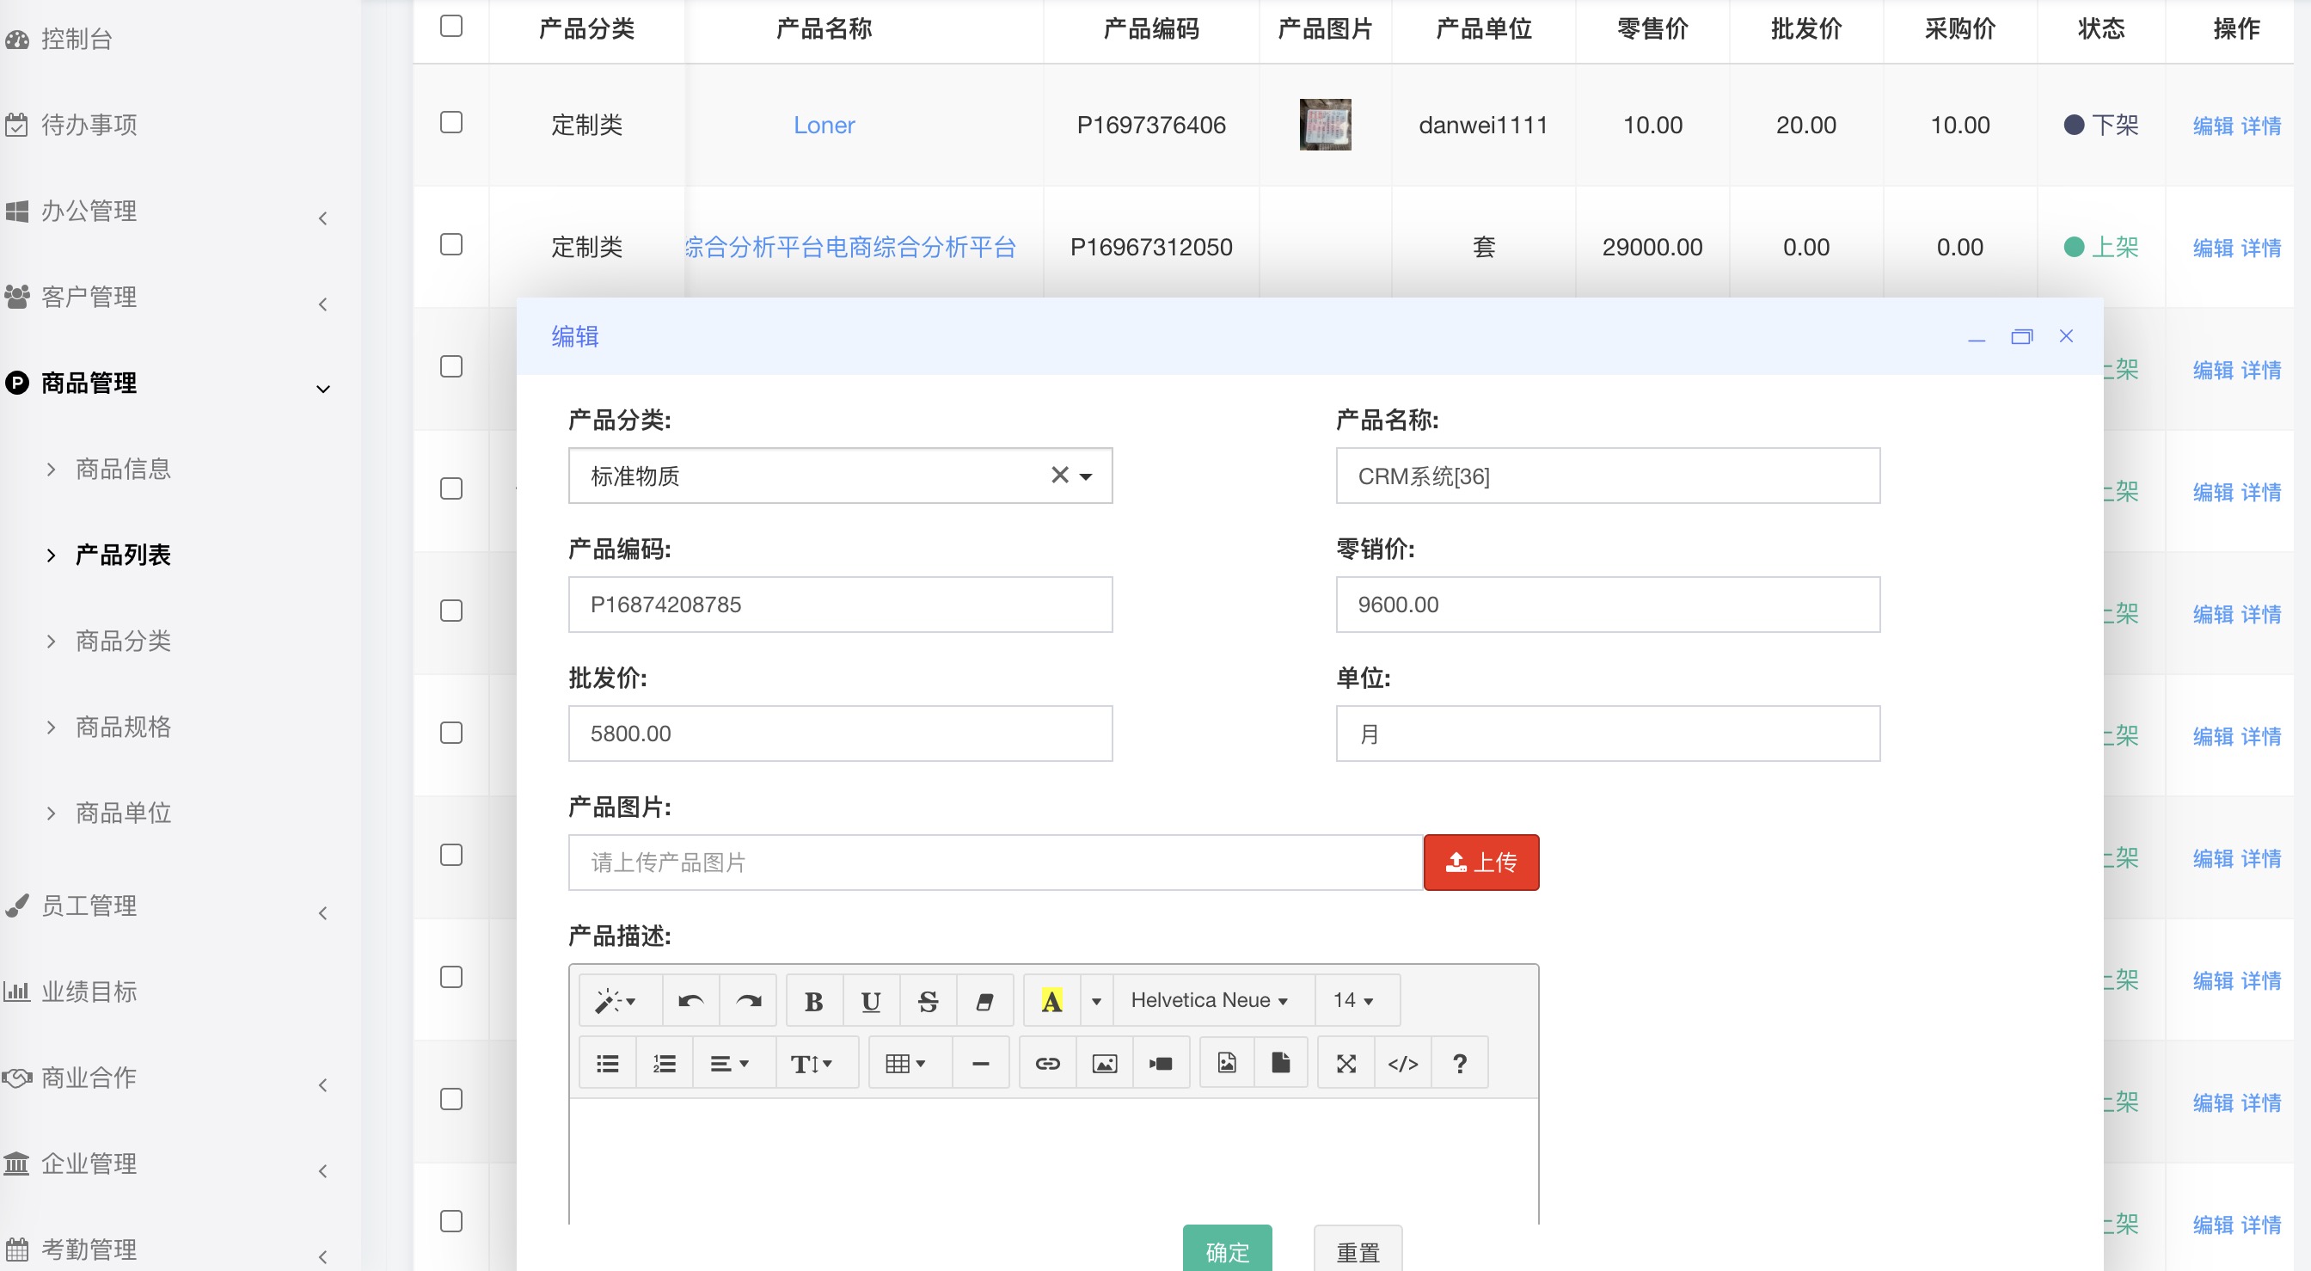Open 商品分类 in the sidebar
The height and width of the screenshot is (1271, 2311).
point(123,641)
